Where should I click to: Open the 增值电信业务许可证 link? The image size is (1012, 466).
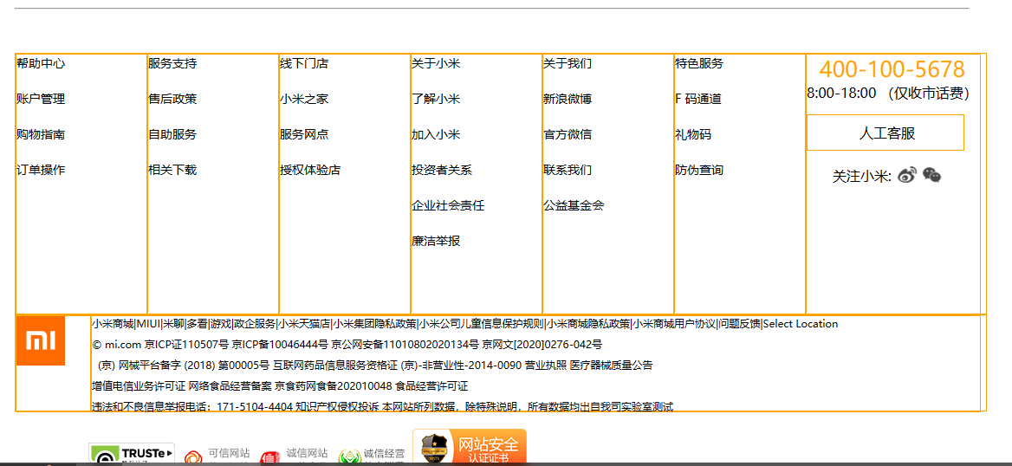point(138,386)
